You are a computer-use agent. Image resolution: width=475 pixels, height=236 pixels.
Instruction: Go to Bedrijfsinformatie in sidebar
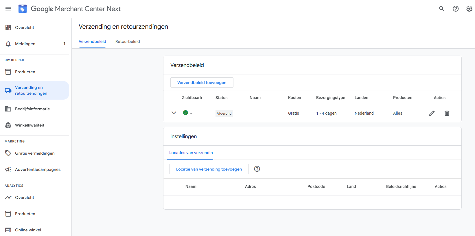[x=32, y=109]
